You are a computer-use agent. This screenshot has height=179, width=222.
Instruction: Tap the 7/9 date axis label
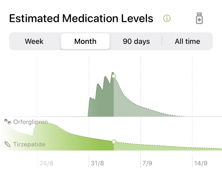pos(147,163)
